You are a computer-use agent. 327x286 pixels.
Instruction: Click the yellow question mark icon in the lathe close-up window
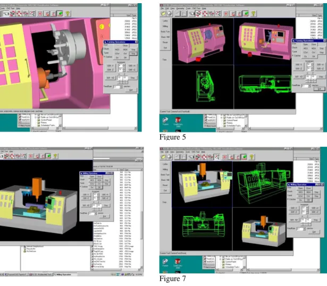coord(68,13)
